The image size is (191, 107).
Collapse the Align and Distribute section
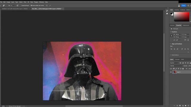[x=170, y=44]
